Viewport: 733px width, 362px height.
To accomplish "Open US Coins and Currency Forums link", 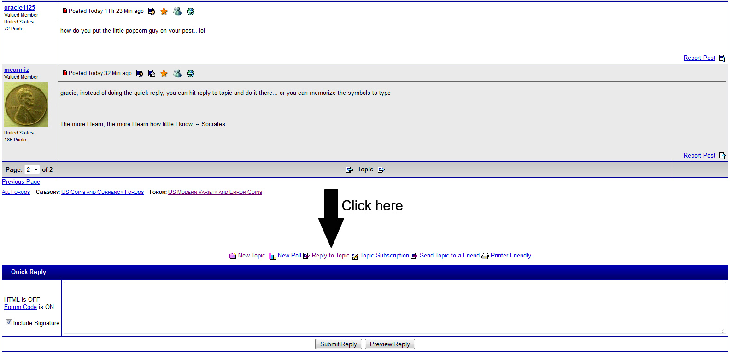I will [x=102, y=192].
